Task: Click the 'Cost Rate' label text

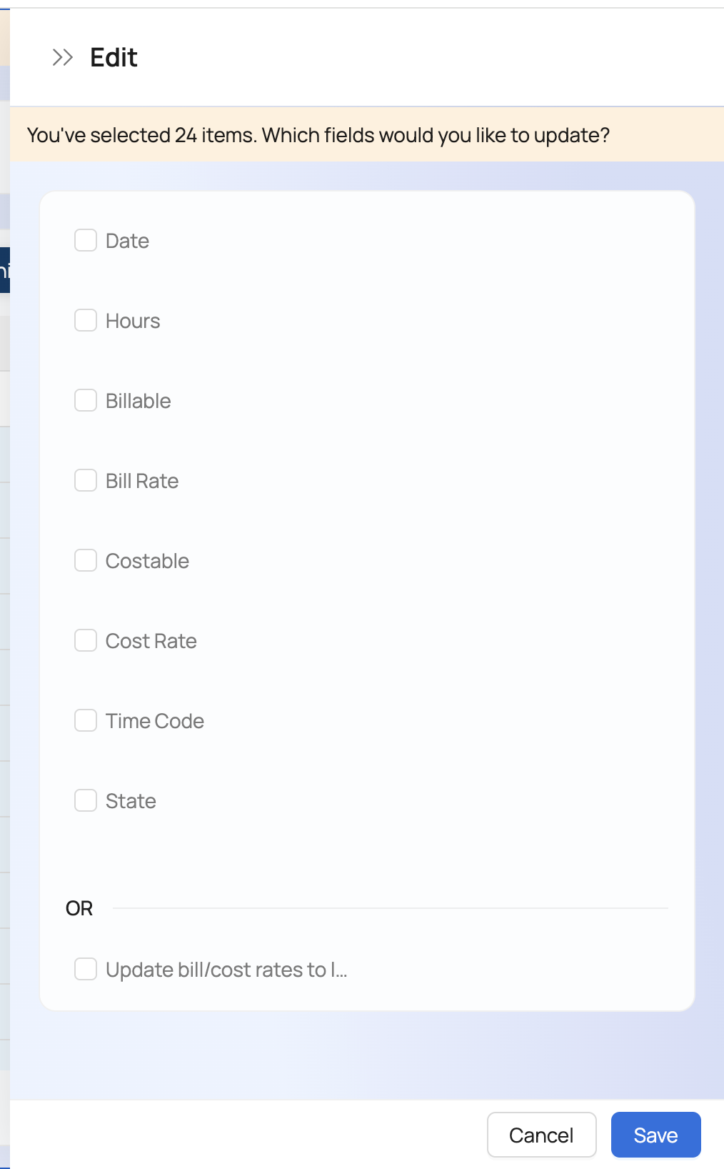Action: (x=151, y=641)
